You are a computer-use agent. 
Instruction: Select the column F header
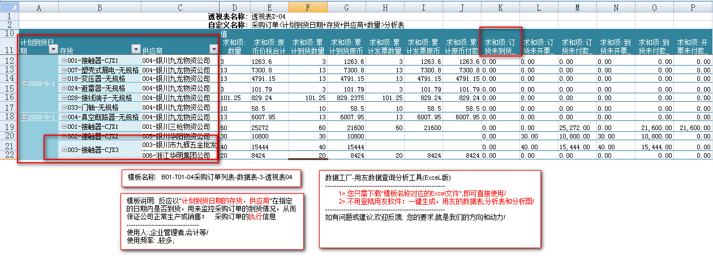pyautogui.click(x=307, y=7)
